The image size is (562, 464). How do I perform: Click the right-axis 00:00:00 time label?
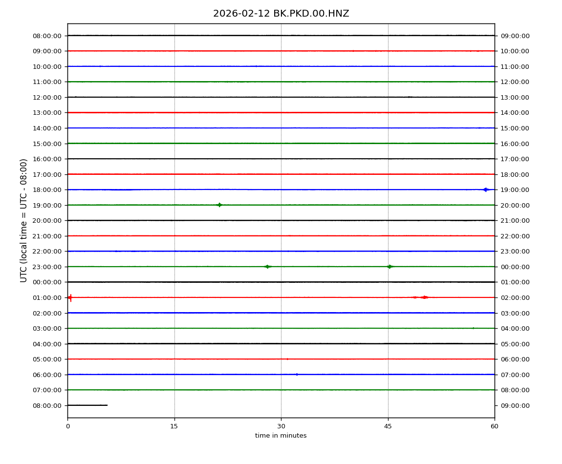(515, 267)
